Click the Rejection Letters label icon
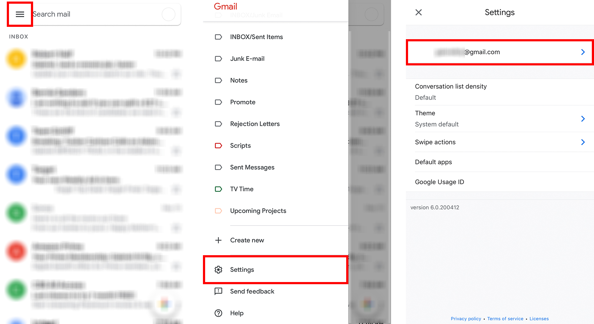Screen dimensions: 594x324 point(218,124)
